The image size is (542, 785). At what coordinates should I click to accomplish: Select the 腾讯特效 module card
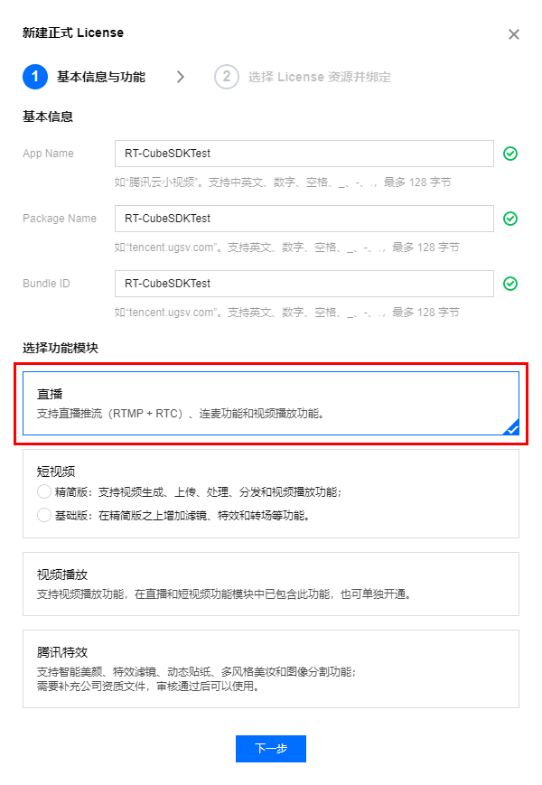pos(271,668)
